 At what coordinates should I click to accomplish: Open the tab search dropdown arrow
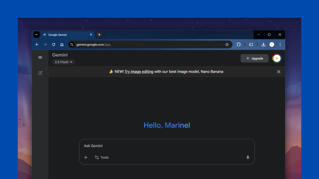click(x=36, y=35)
